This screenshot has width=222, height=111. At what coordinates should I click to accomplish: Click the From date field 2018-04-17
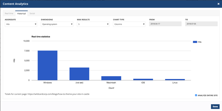coord(165,24)
